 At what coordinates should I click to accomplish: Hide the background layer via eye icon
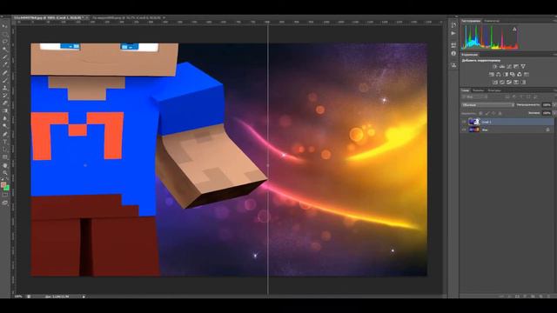464,130
